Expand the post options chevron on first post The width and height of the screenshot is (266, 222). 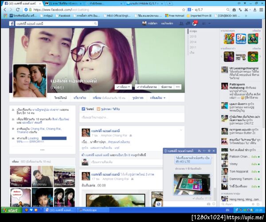[181, 130]
